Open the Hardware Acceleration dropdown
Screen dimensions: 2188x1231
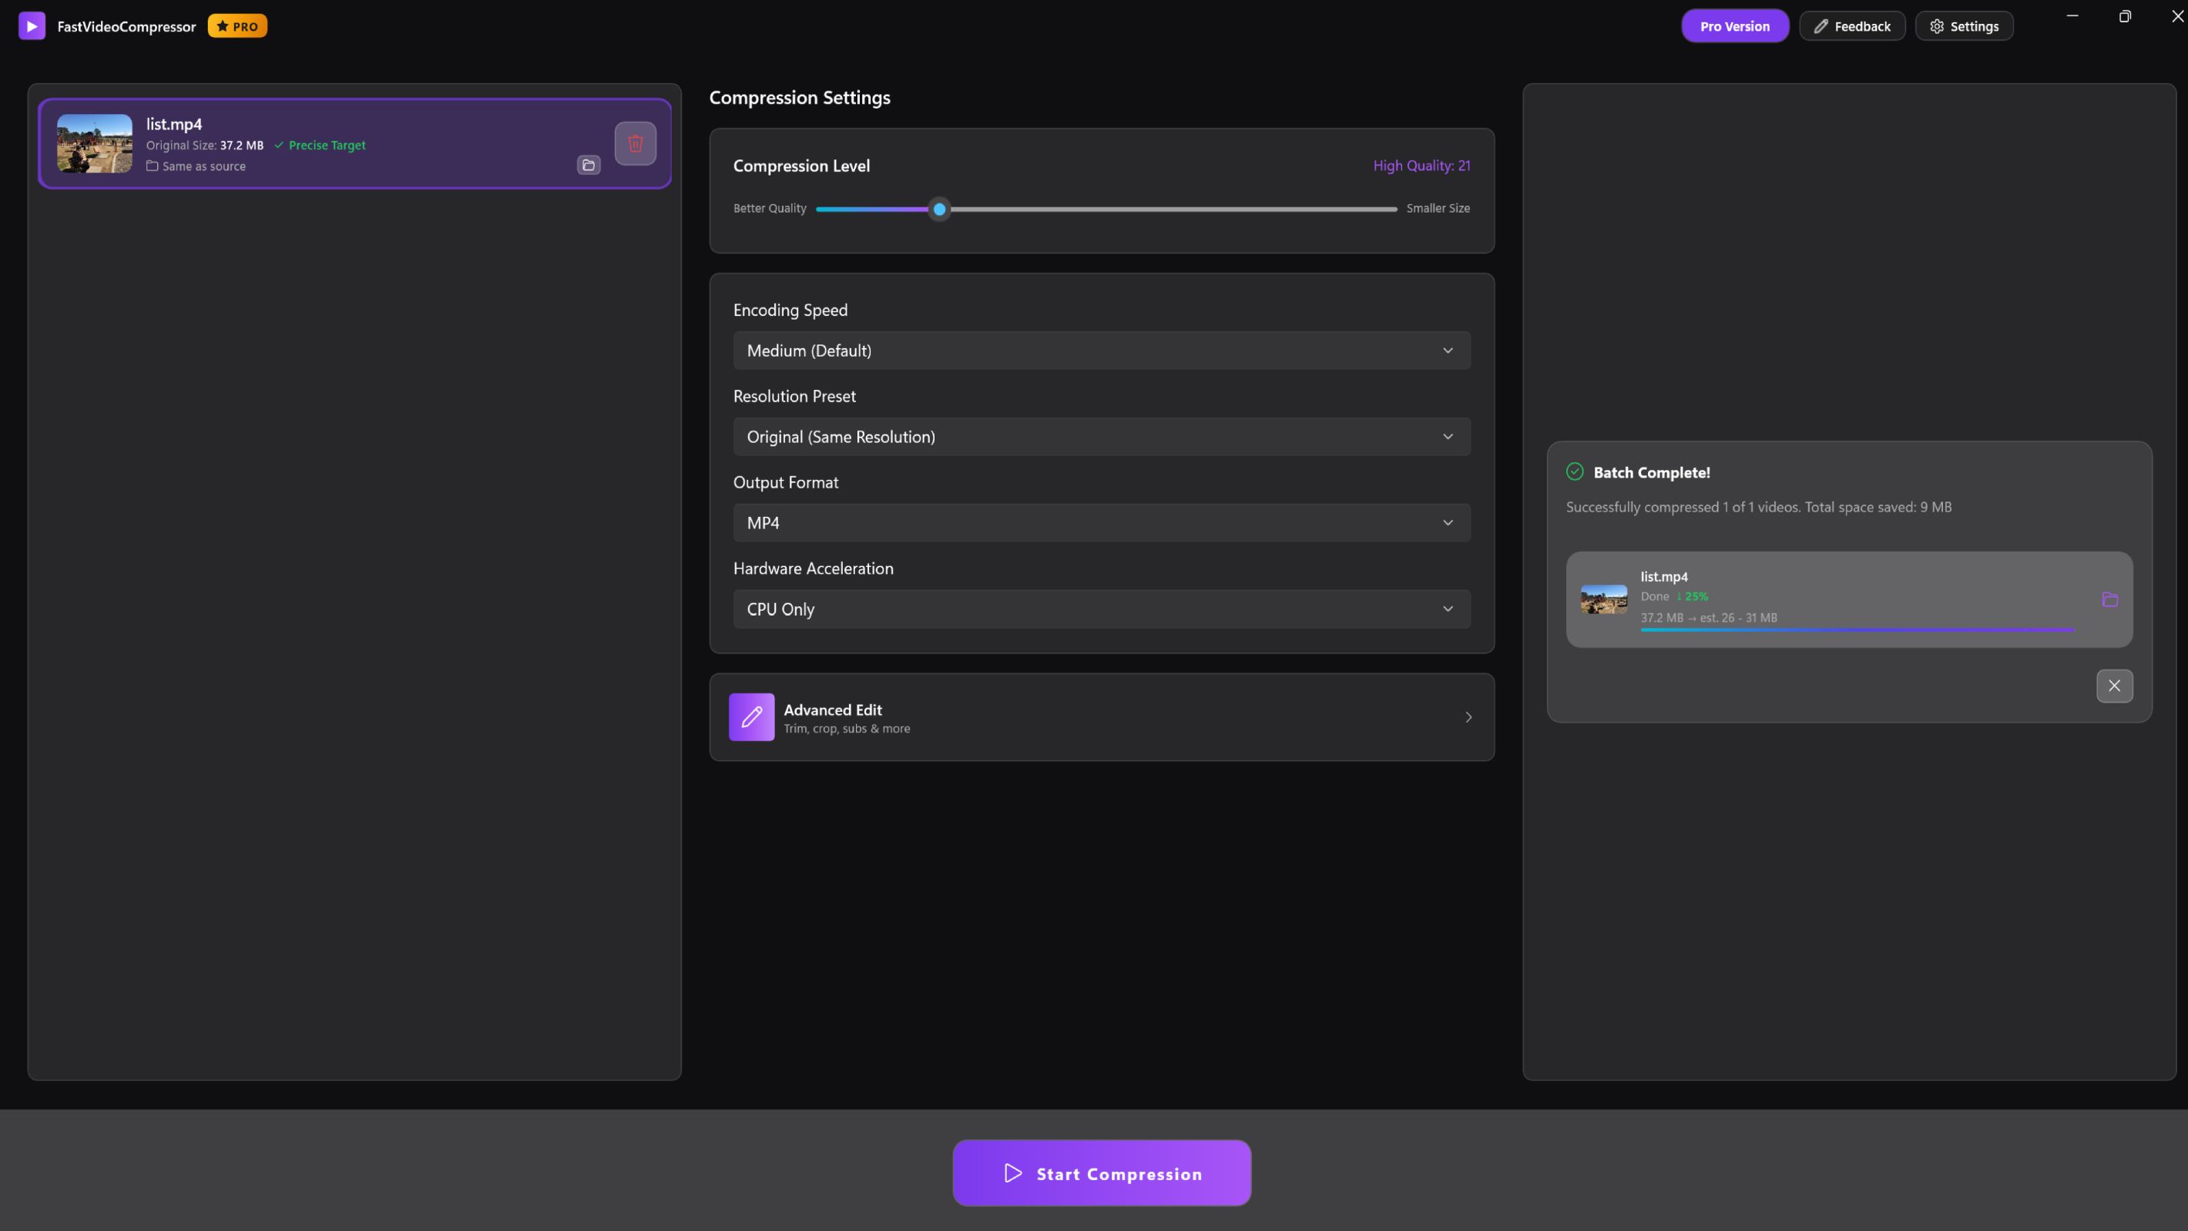tap(1101, 609)
